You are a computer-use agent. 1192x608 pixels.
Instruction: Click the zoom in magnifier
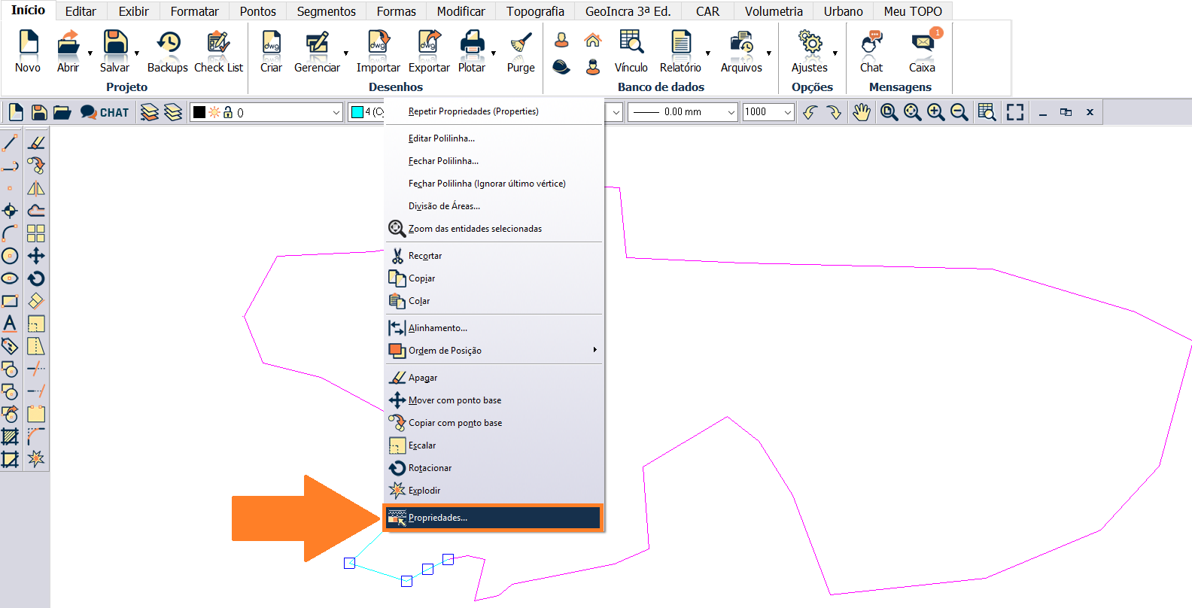coord(935,112)
